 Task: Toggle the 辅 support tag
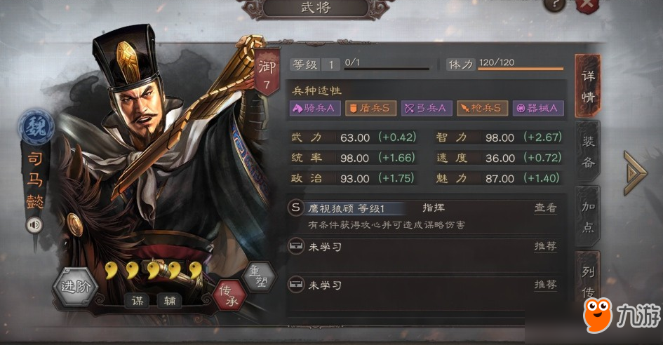(170, 301)
